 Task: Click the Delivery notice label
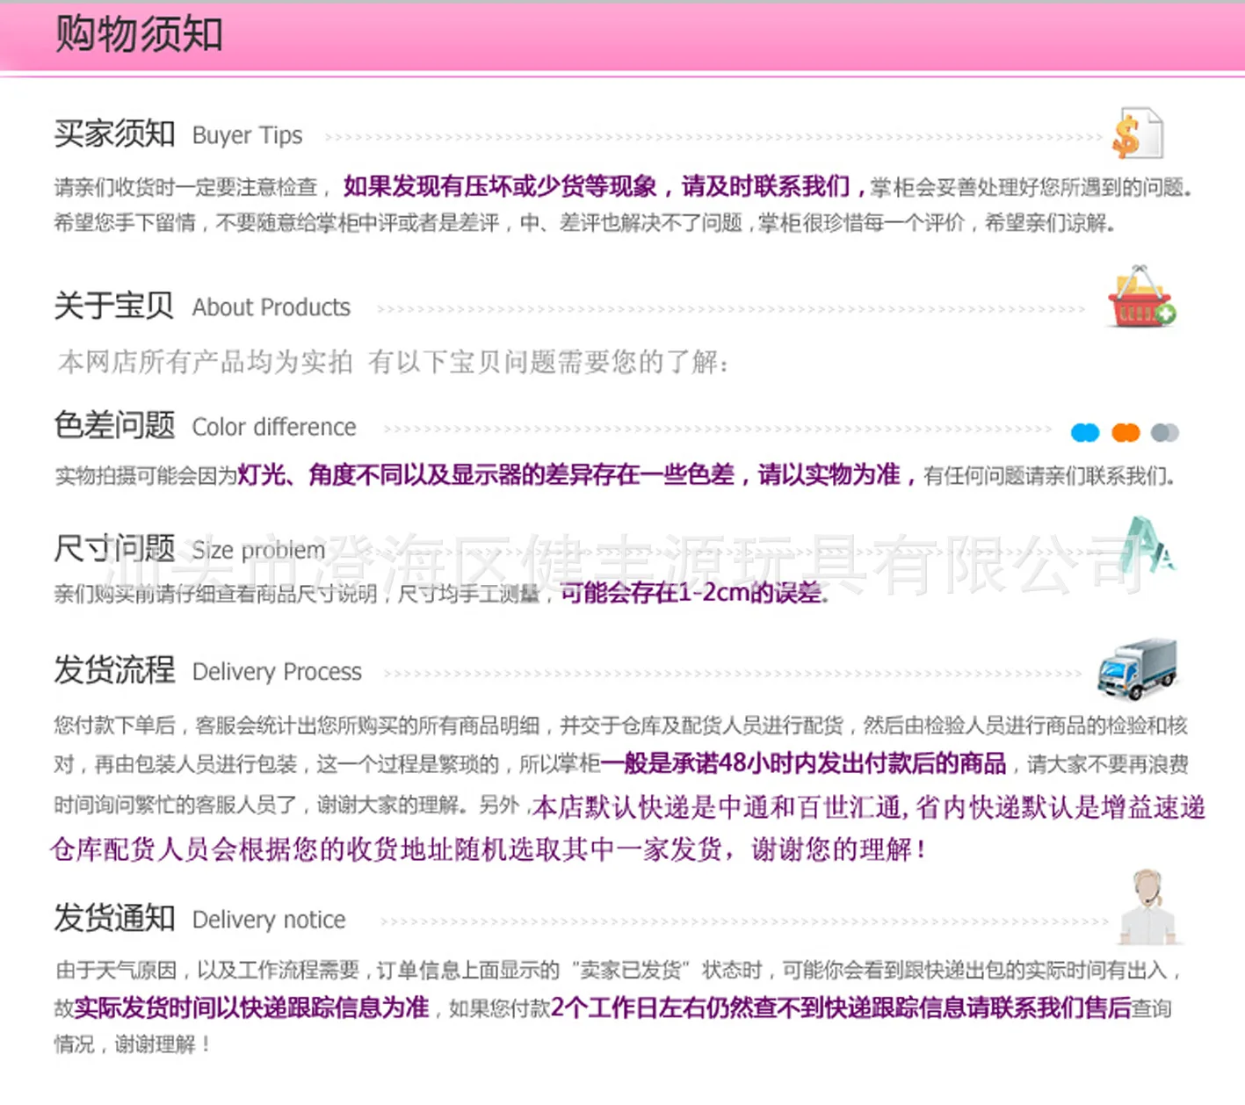(x=269, y=920)
